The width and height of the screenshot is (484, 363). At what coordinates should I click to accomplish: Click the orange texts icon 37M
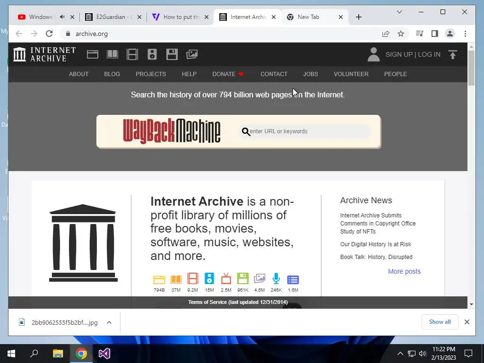(x=176, y=280)
